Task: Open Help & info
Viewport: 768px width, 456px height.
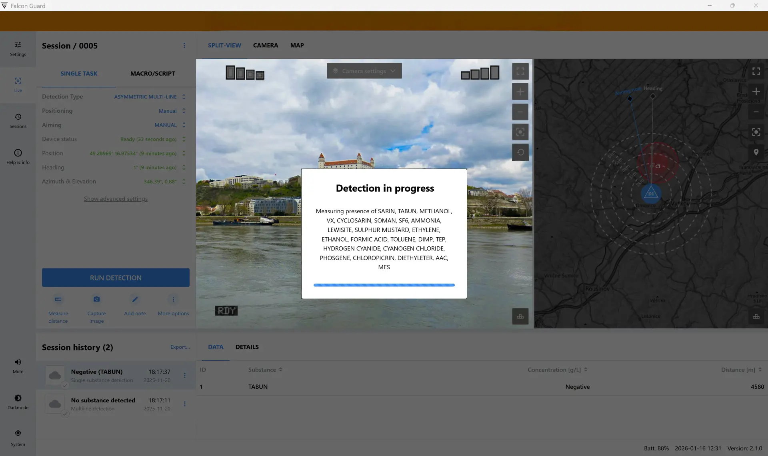Action: tap(18, 157)
